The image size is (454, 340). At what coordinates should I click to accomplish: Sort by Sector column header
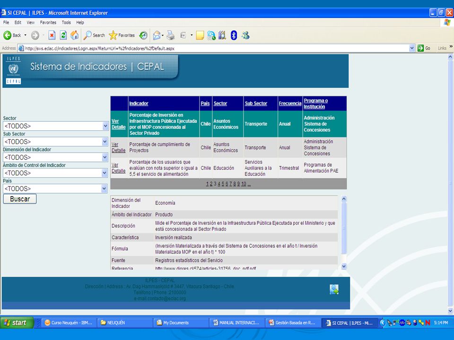[220, 103]
